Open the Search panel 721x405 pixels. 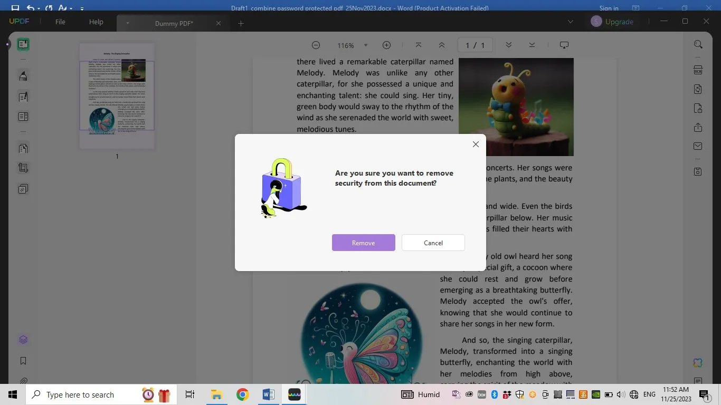pos(698,44)
